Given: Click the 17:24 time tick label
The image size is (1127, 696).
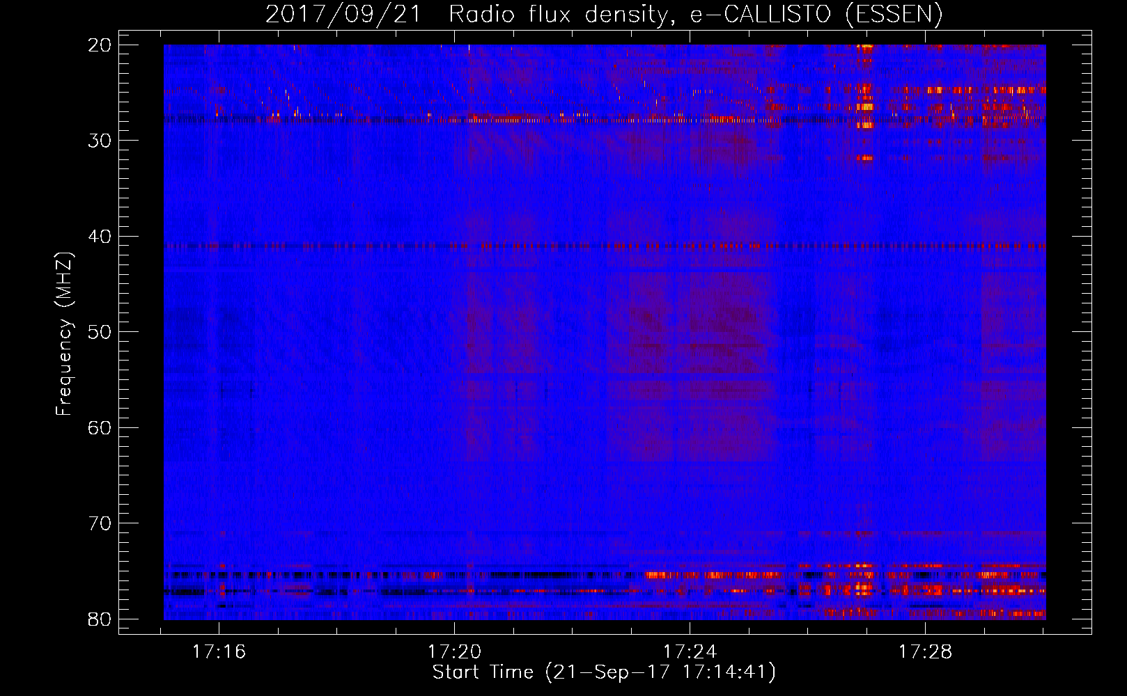Looking at the screenshot, I should 690,652.
